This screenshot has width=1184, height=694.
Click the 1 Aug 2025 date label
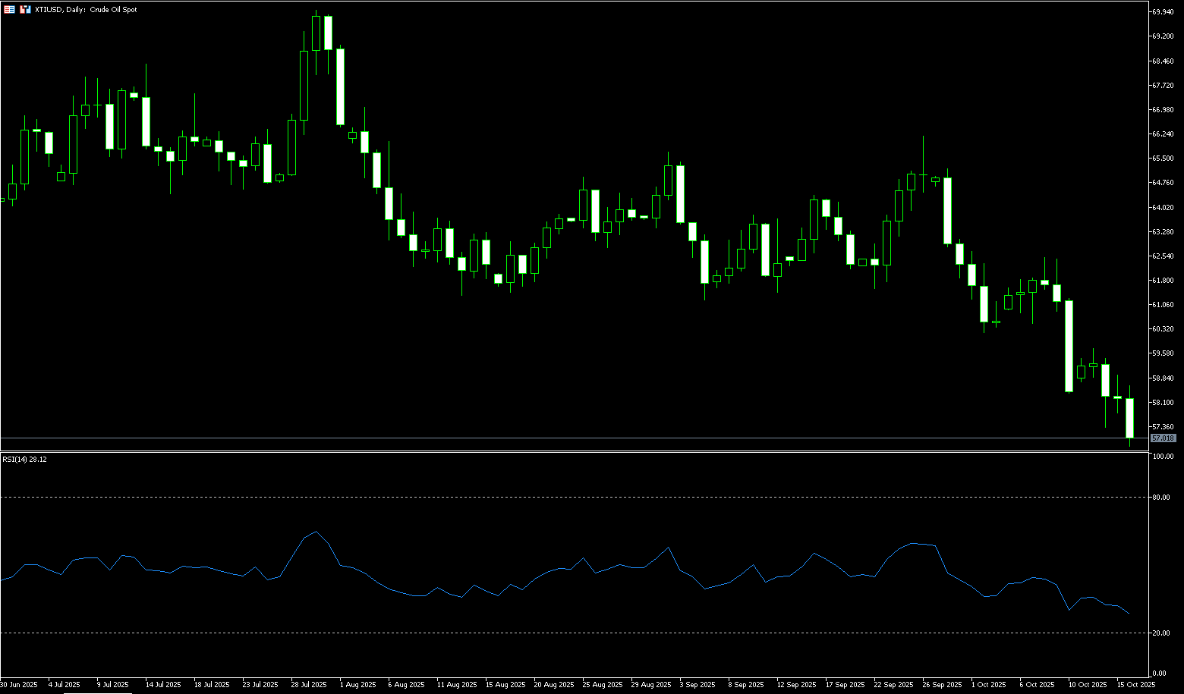coord(357,685)
